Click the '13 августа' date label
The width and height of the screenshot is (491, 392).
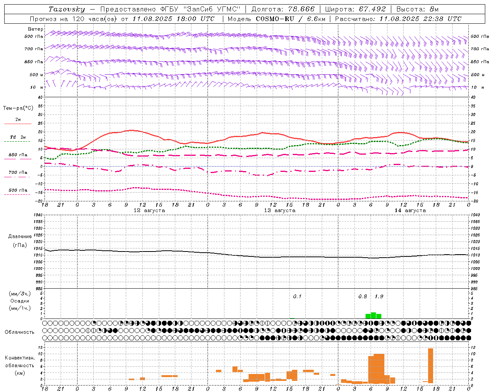280,211
